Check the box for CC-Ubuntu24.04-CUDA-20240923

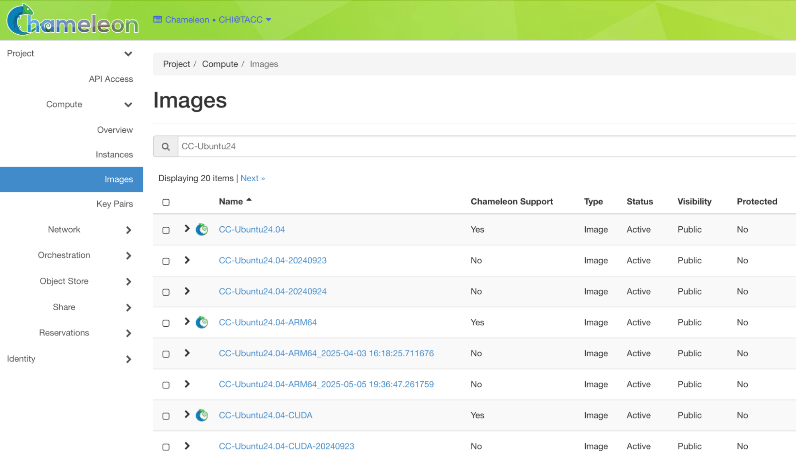pos(166,447)
